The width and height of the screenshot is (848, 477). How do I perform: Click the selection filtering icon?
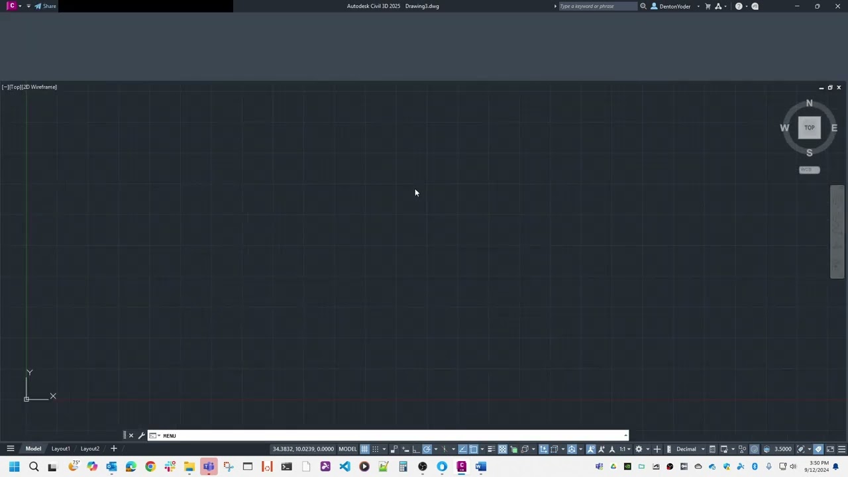click(x=553, y=449)
